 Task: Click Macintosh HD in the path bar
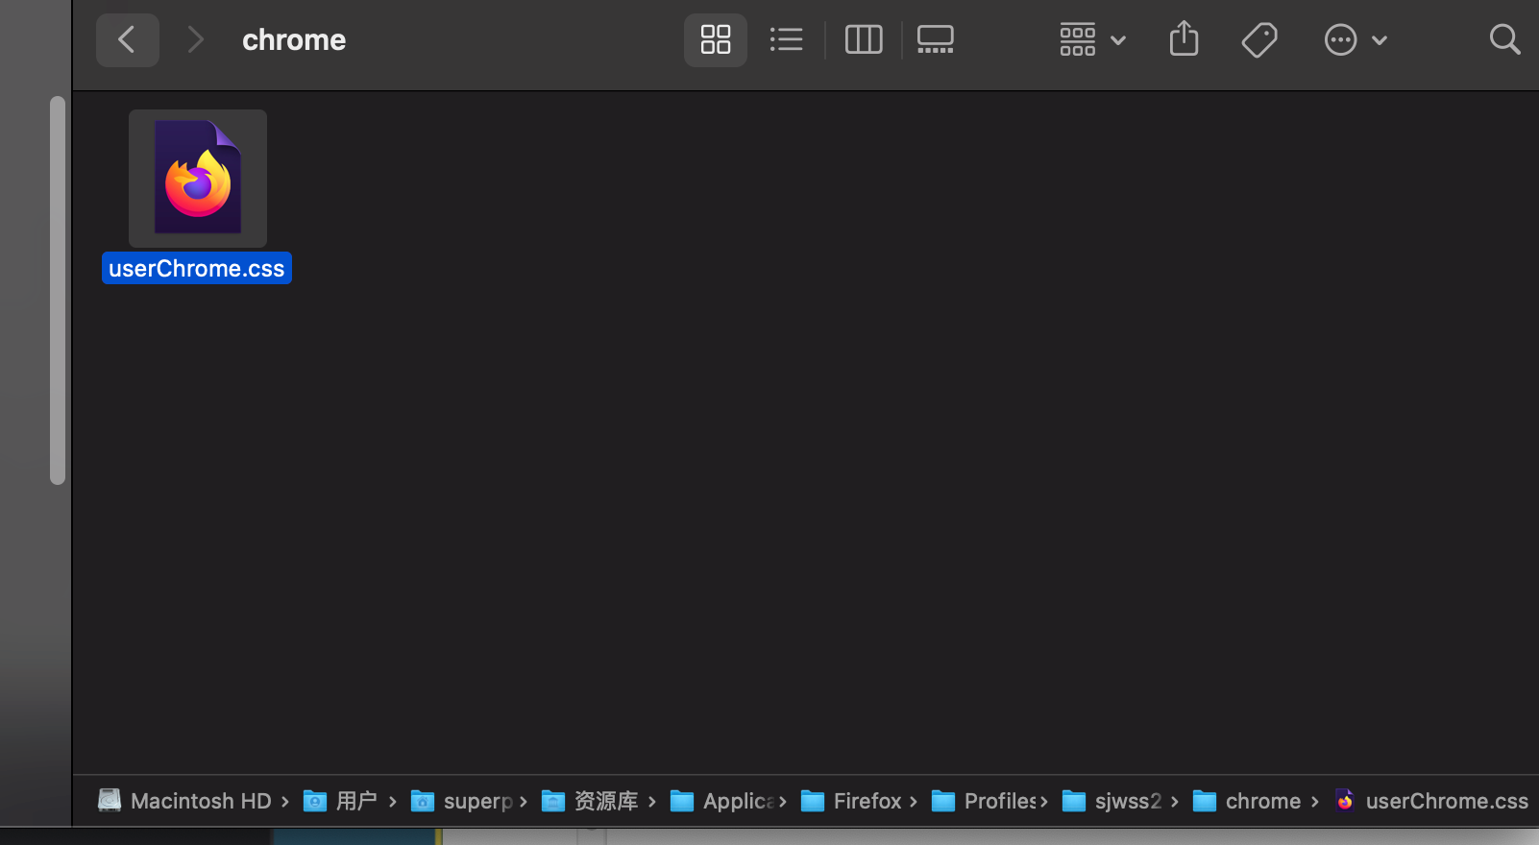(184, 801)
